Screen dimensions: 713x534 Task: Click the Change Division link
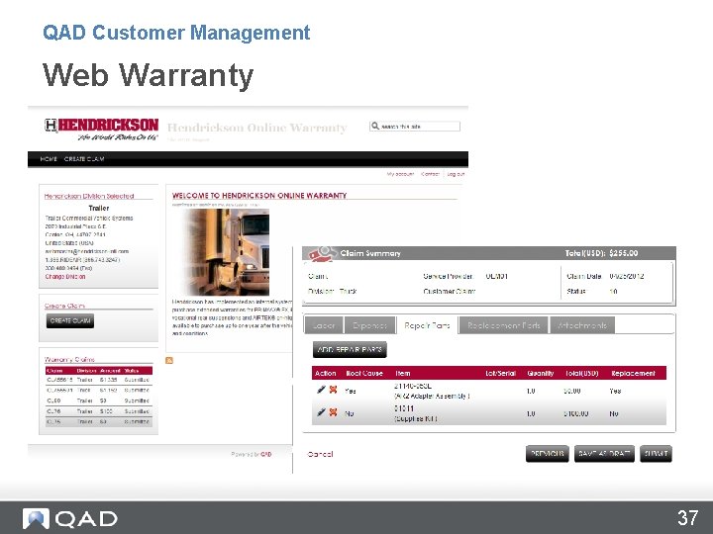click(x=65, y=277)
